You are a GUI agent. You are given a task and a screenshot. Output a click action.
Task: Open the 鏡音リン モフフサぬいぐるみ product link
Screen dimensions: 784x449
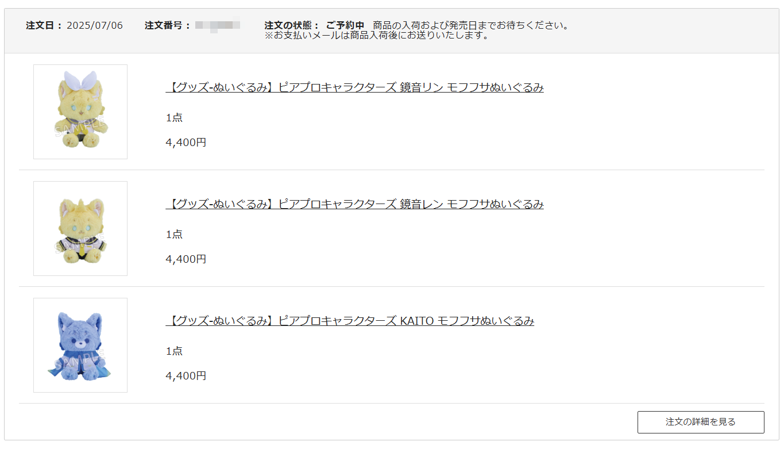point(354,87)
